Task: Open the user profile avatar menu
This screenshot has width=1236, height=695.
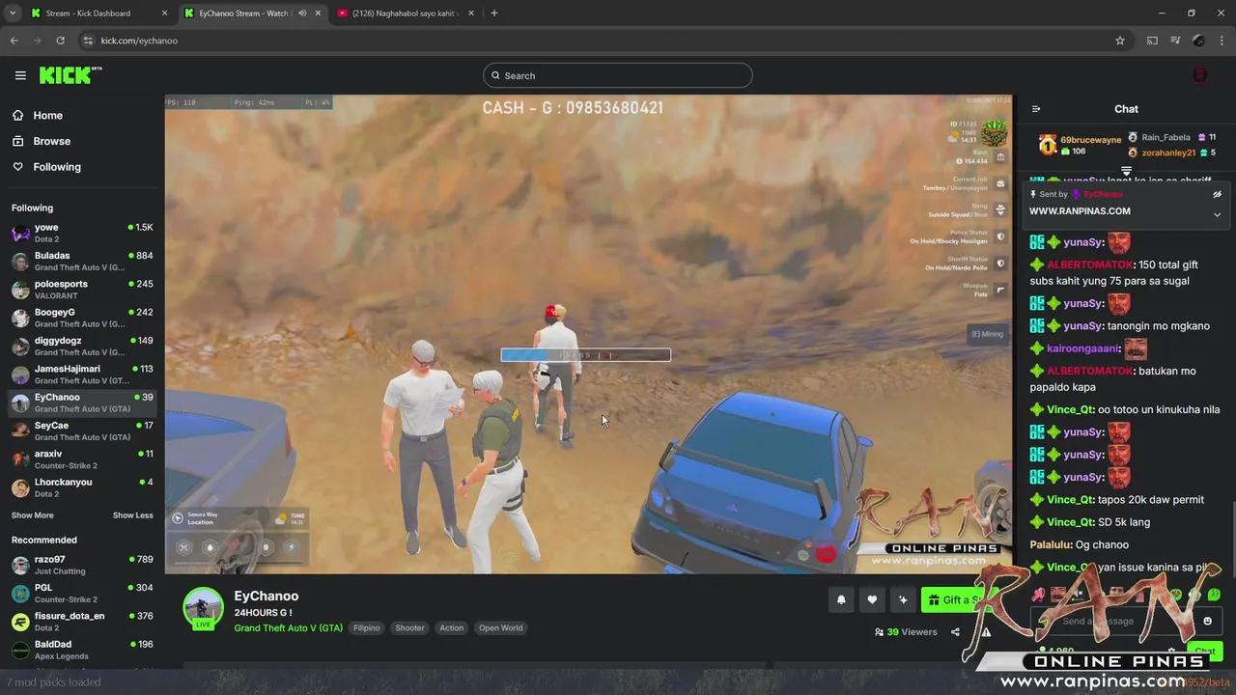Action: click(x=1200, y=75)
